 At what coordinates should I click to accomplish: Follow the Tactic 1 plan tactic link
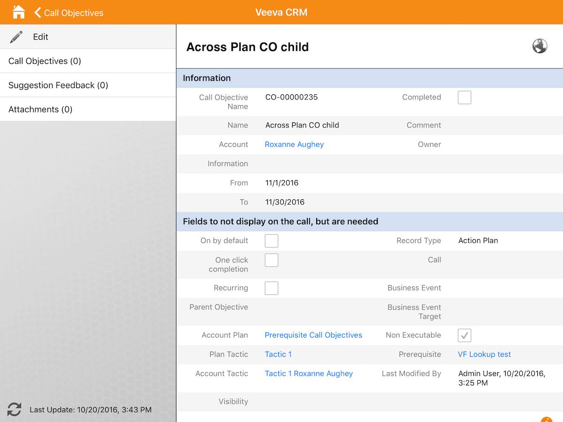pyautogui.click(x=278, y=354)
